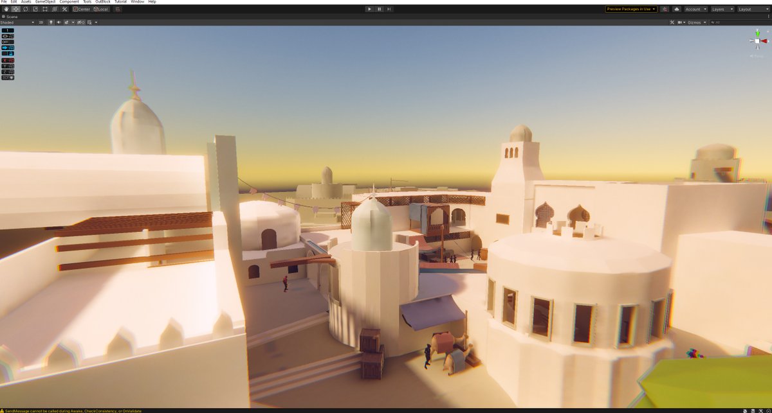772x413 pixels.
Task: Click the version control icon near Preview Packages
Action: click(664, 10)
